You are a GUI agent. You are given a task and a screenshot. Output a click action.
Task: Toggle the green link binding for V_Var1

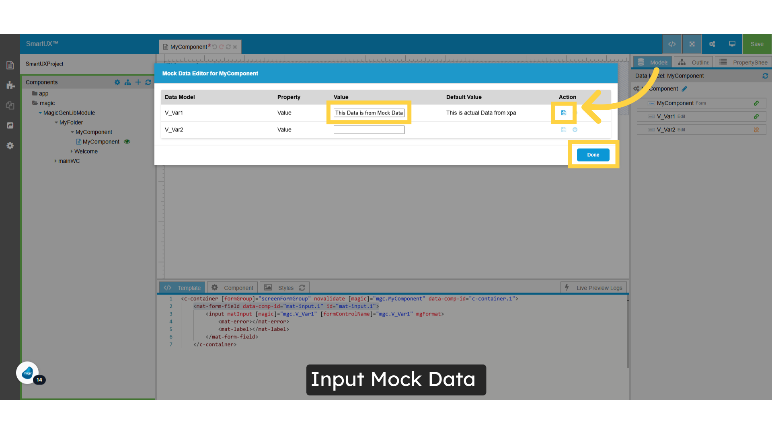[756, 116]
